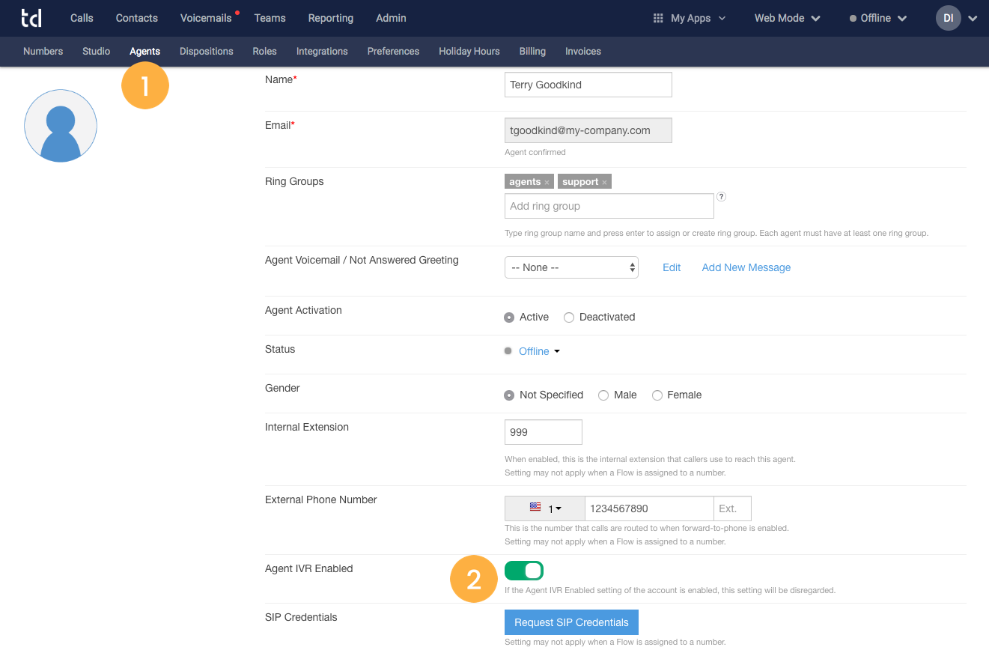Viewport: 989px width, 653px height.
Task: Click the DI user avatar
Action: tap(947, 18)
